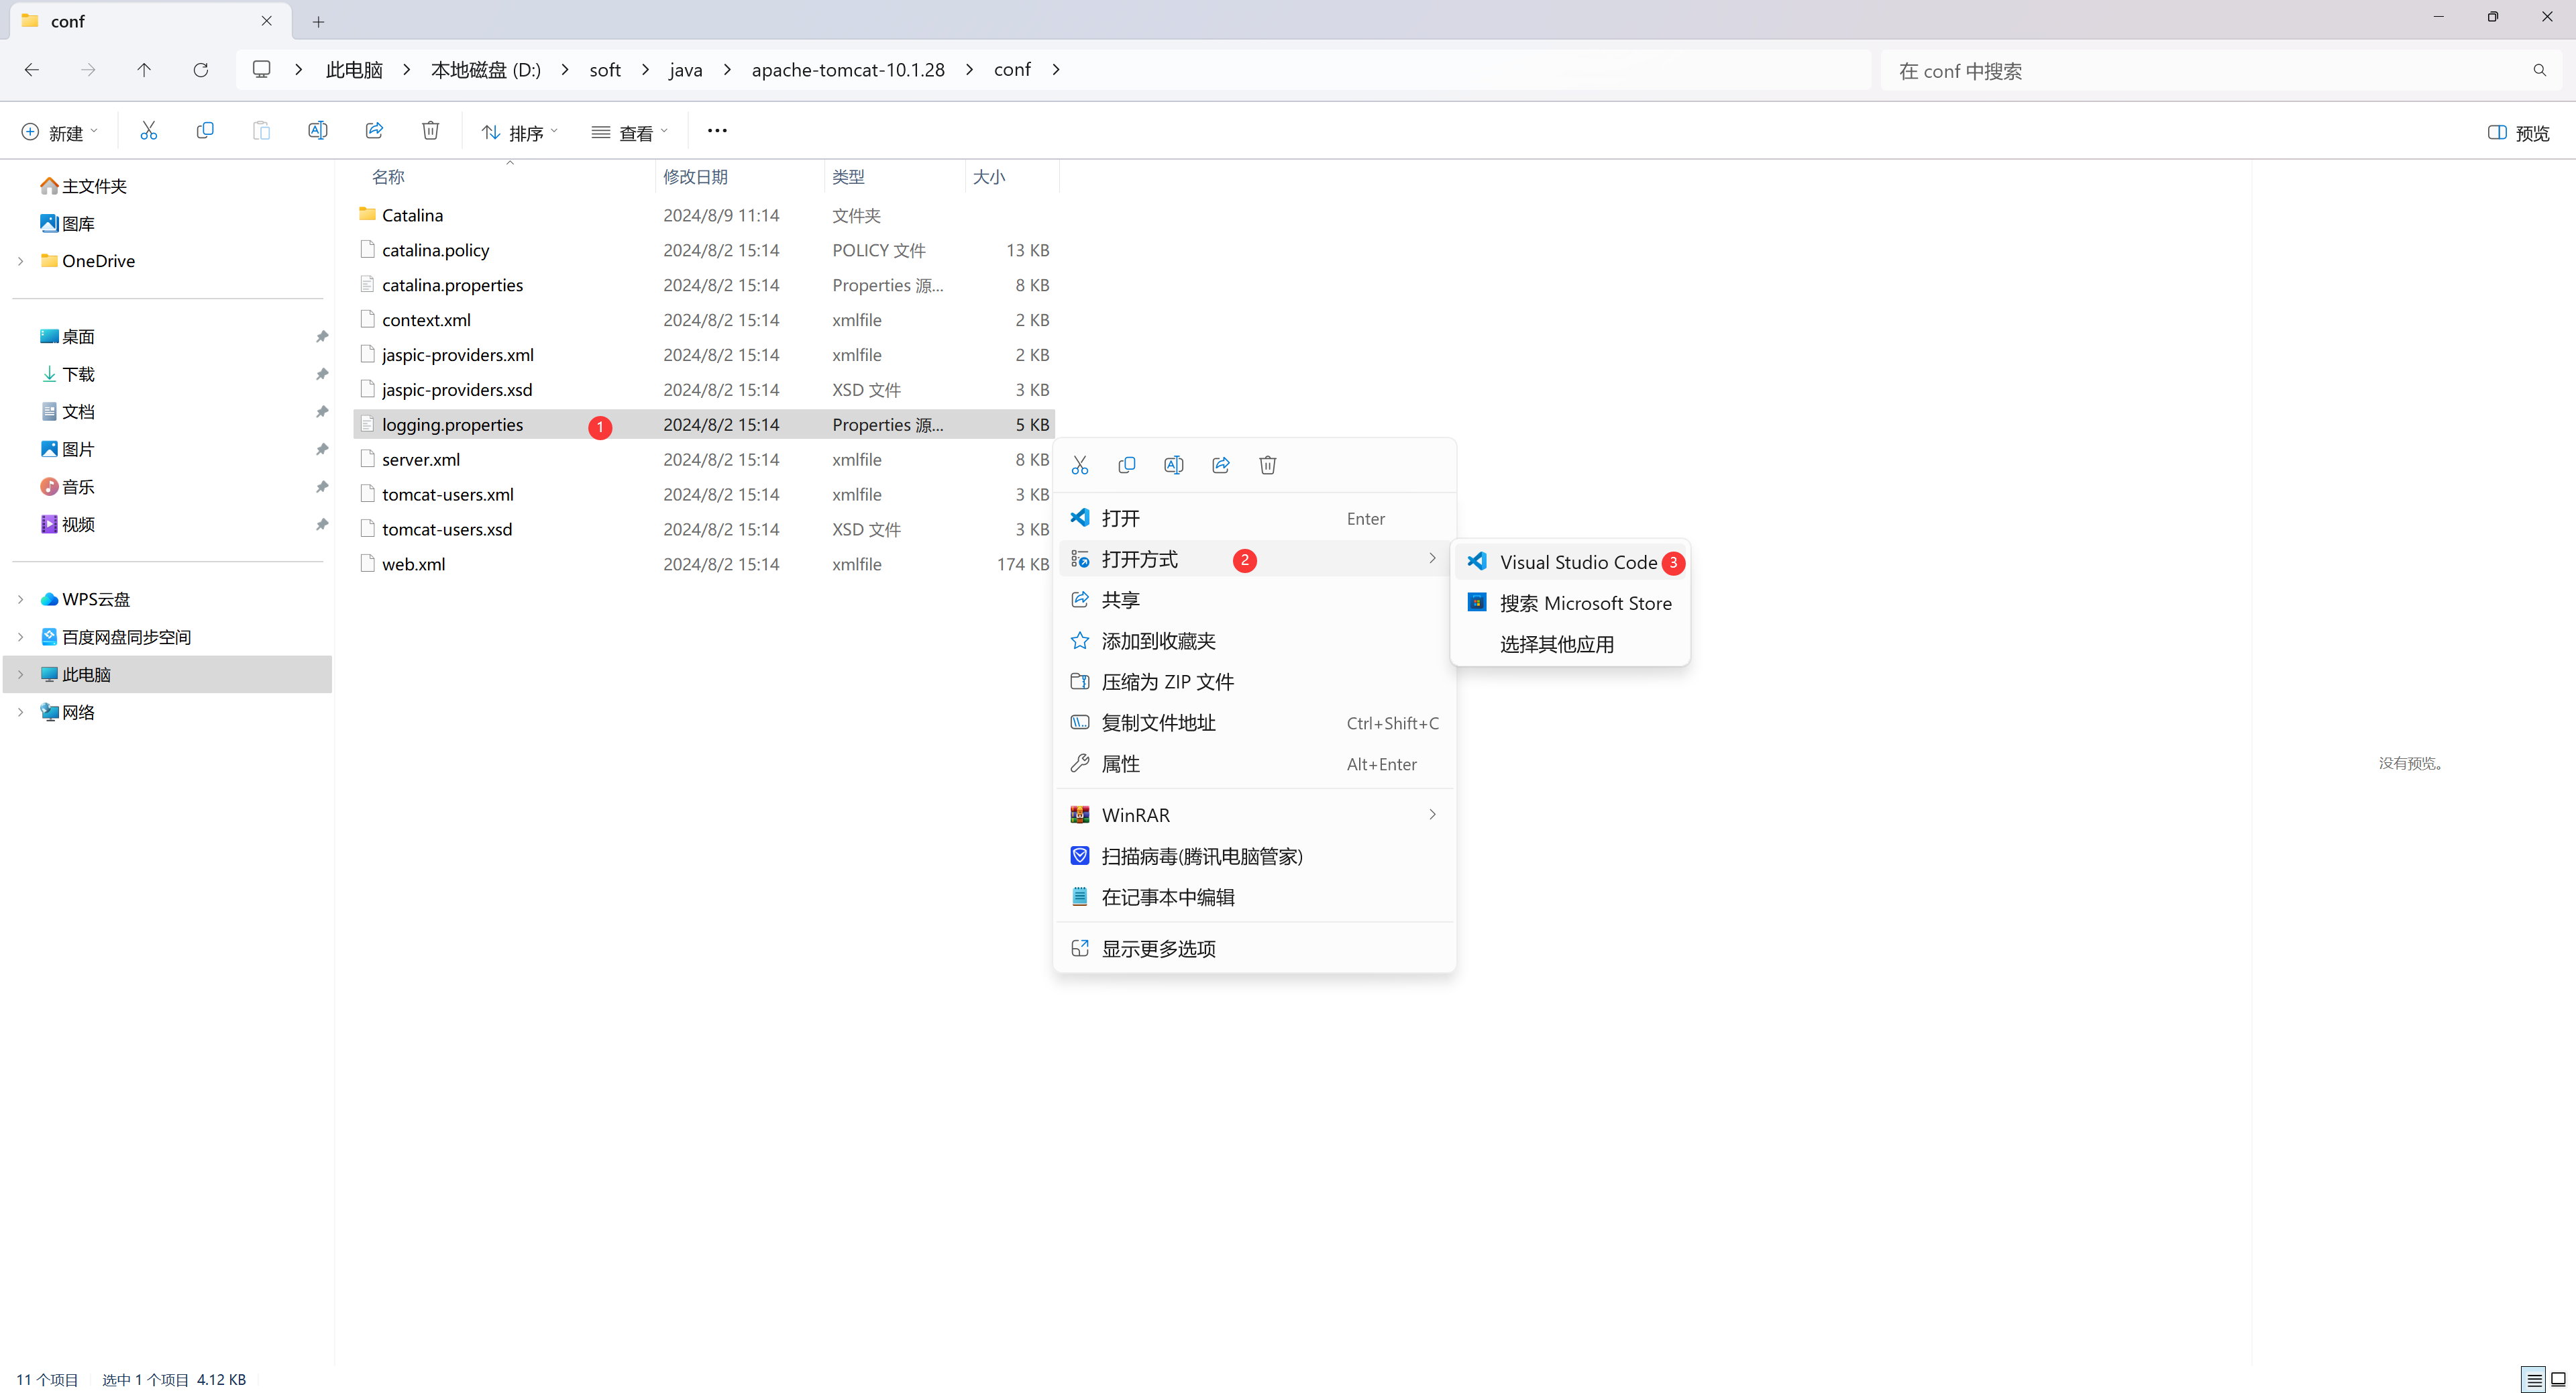Choose Visual Studio Code from submenu
The image size is (2576, 1393).
pos(1577,562)
